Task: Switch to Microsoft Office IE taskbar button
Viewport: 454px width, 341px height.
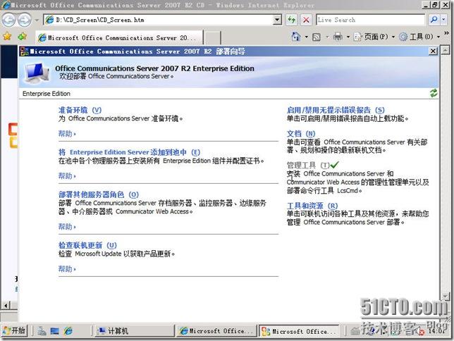Action: click(x=216, y=331)
